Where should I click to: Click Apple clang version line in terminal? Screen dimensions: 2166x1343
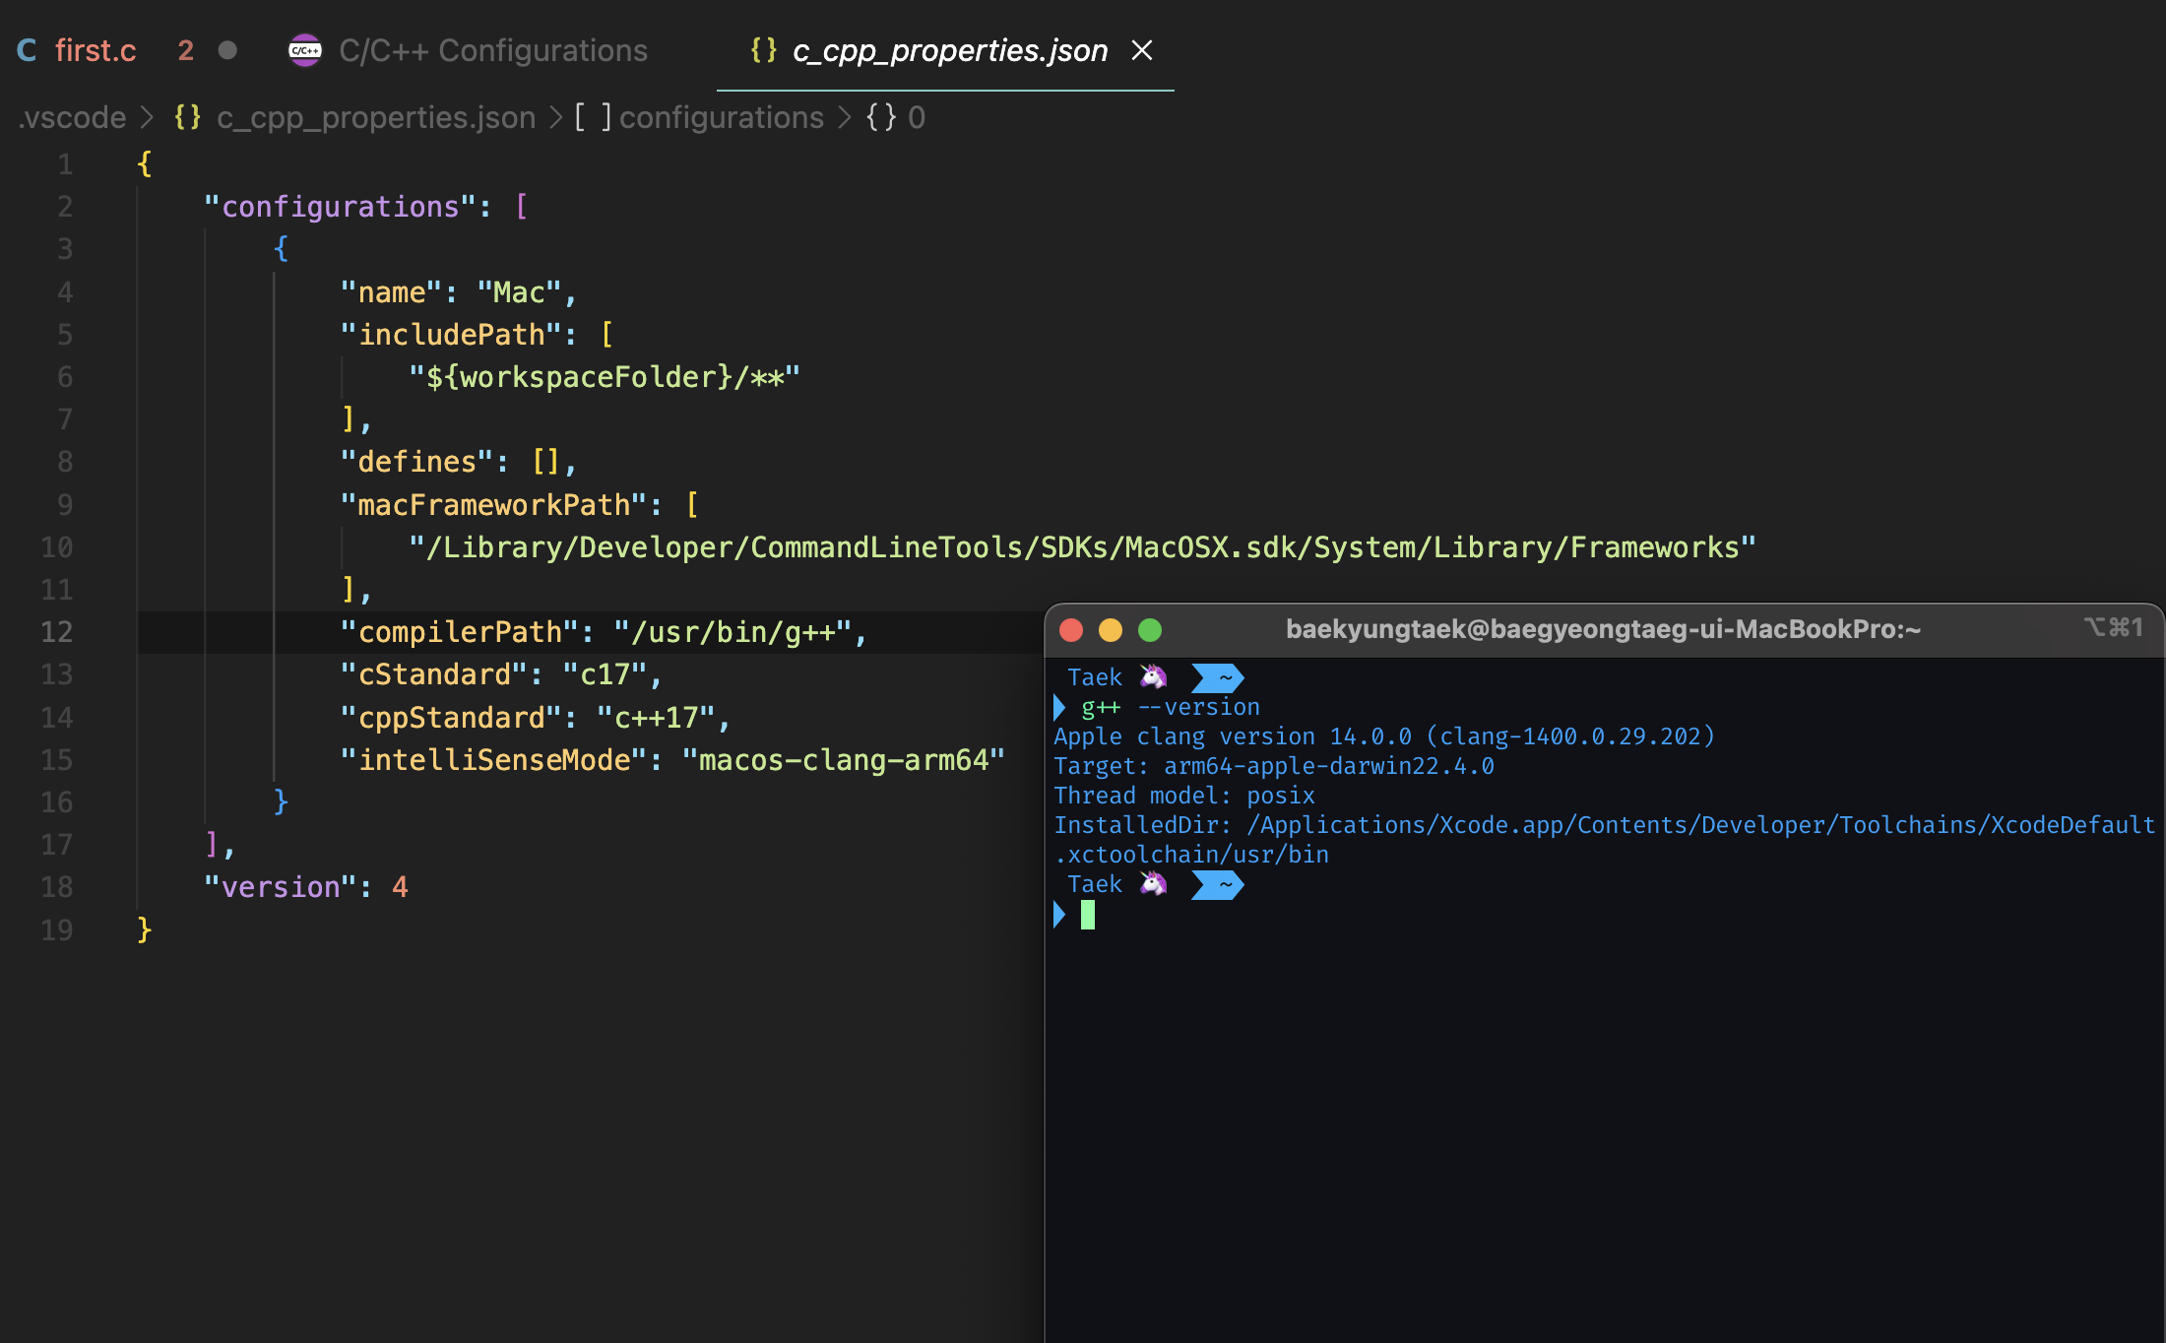1384,736
